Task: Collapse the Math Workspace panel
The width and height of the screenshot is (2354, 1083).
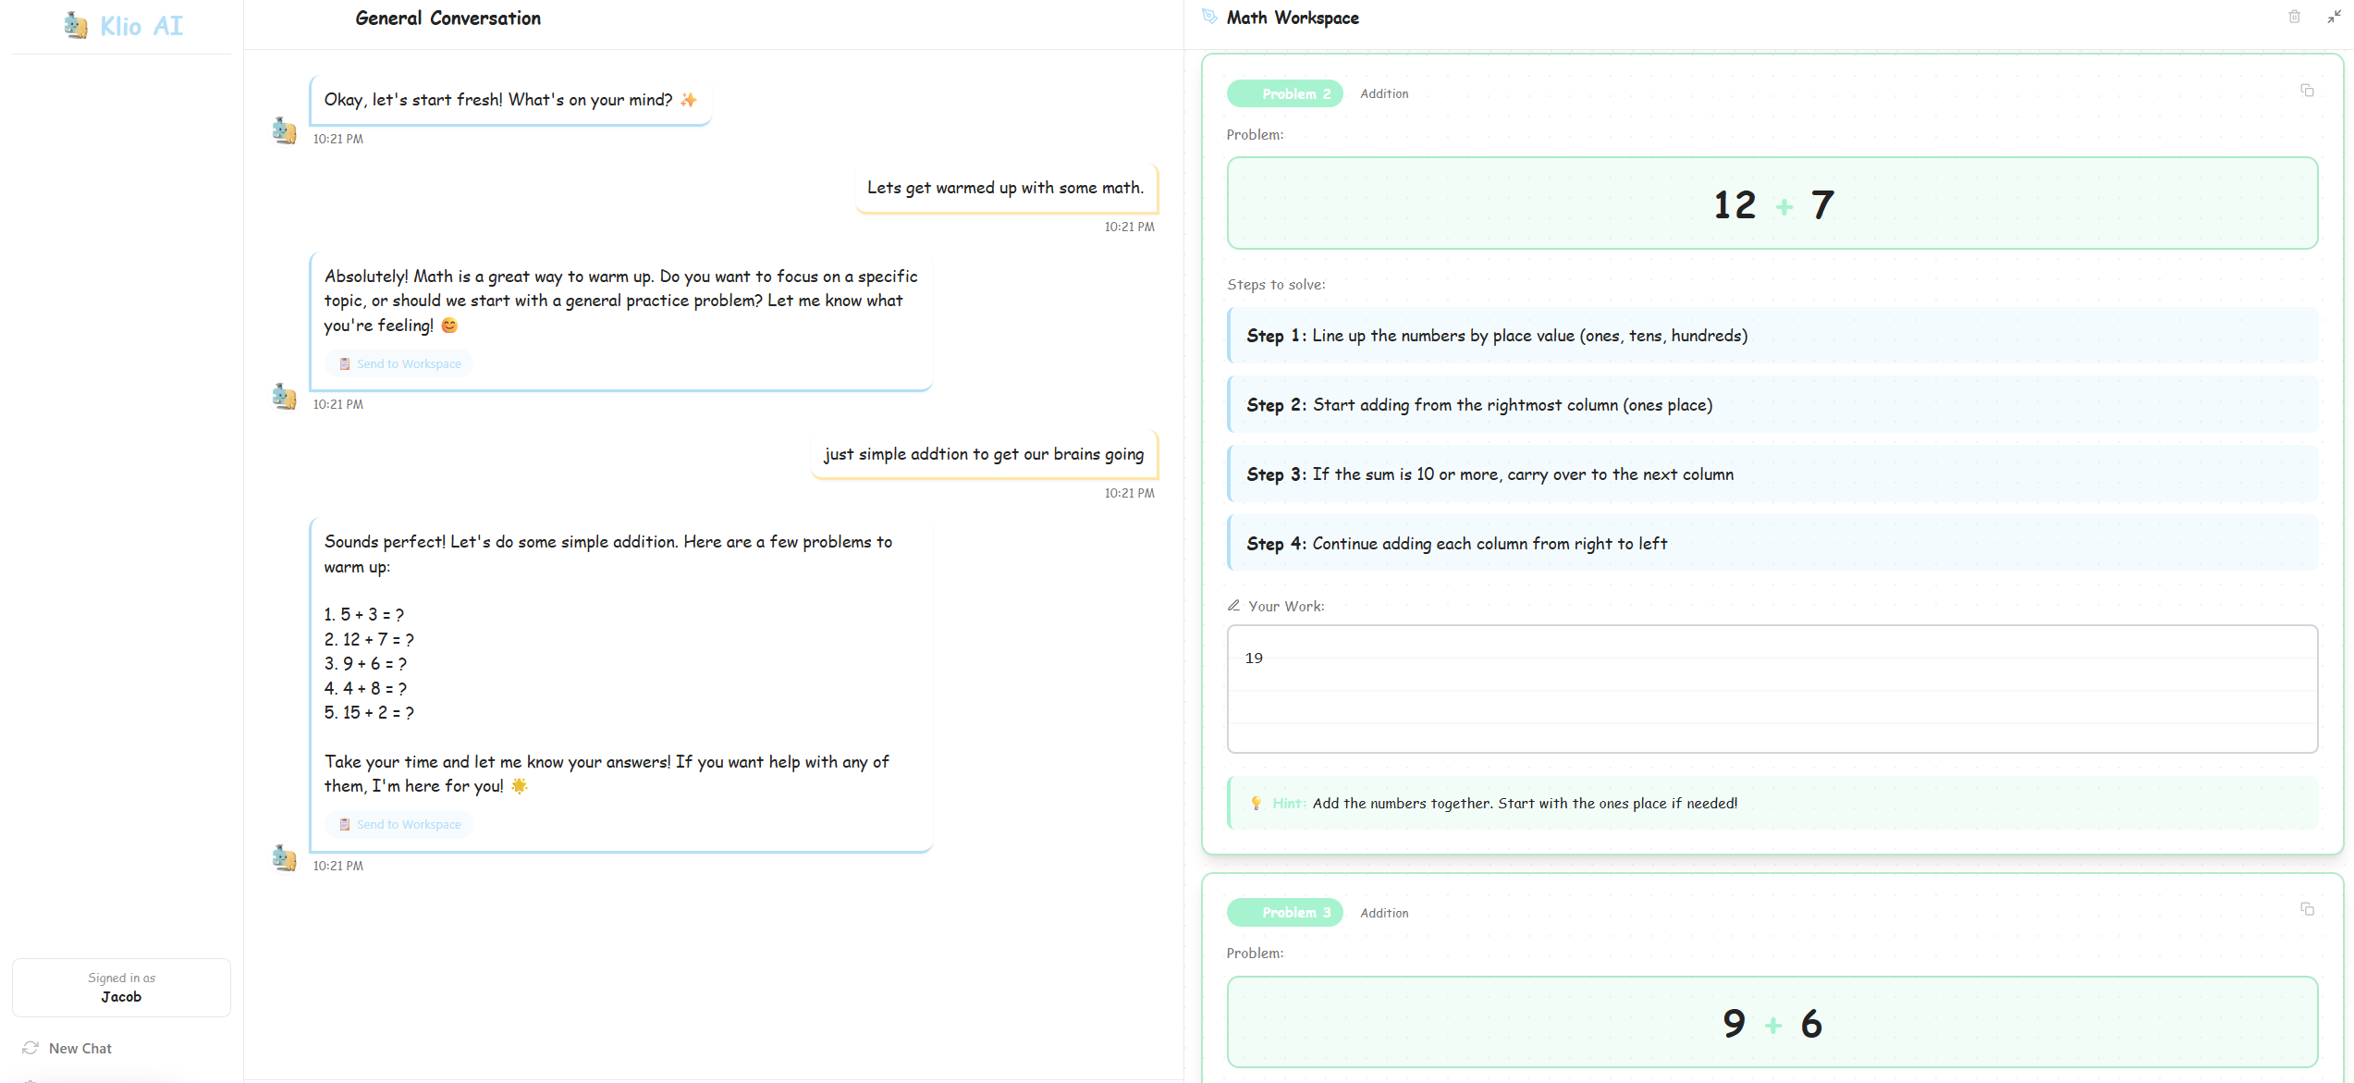Action: (x=2333, y=17)
